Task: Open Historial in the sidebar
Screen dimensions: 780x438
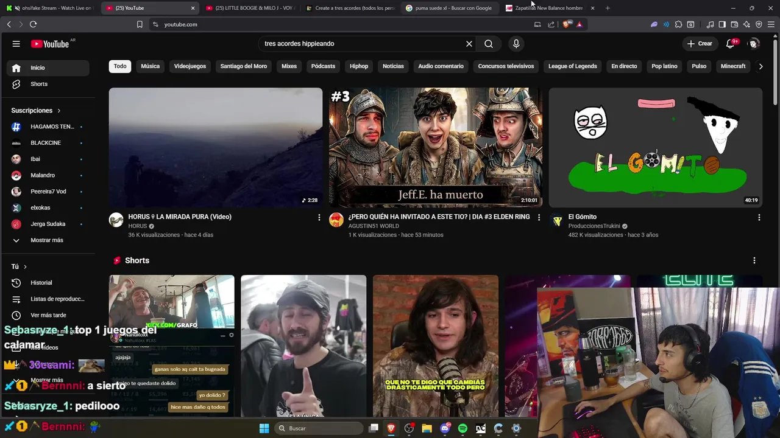Action: click(49, 283)
